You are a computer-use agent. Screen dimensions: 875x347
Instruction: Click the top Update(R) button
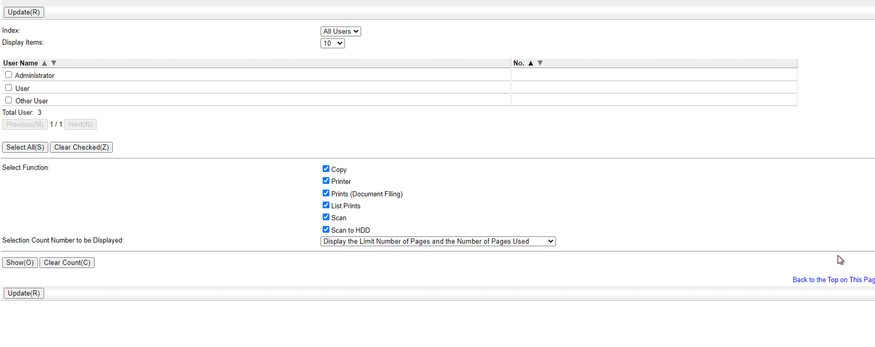coord(23,12)
